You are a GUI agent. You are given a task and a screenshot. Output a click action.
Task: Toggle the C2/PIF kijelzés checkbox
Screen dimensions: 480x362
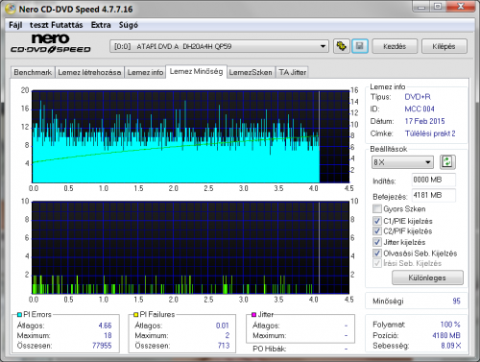click(x=377, y=230)
